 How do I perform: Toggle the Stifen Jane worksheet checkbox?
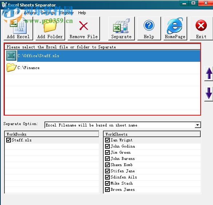tap(107, 171)
